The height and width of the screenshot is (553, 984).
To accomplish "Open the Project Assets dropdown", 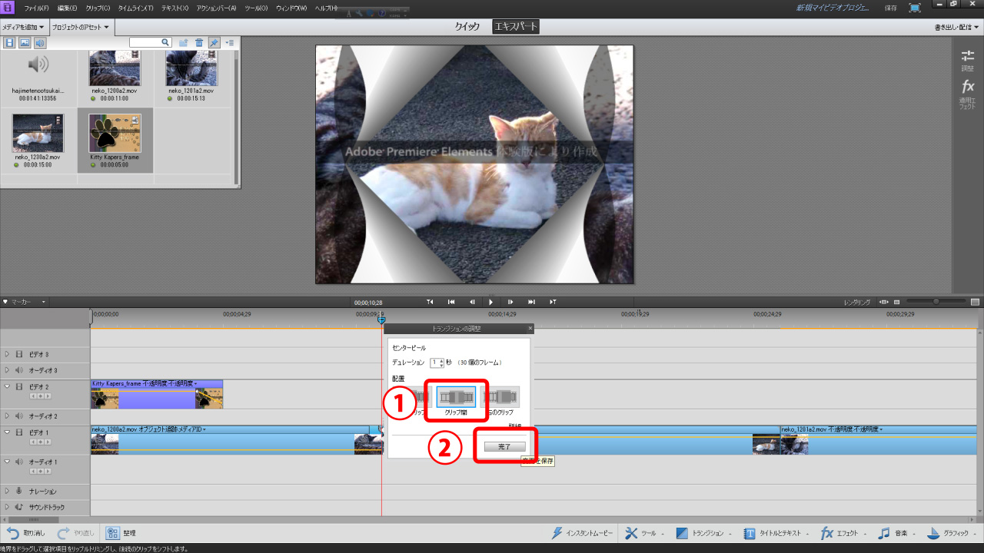I will coord(80,27).
